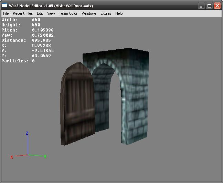223x183 pixels.
Task: Open the File menu
Action: pos(6,13)
